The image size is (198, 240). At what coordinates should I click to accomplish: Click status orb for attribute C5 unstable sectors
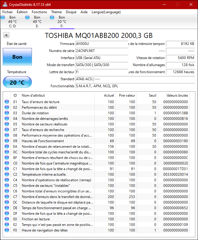7,186
